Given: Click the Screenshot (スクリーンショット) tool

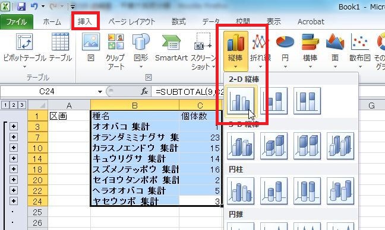Looking at the screenshot, I should 203,51.
